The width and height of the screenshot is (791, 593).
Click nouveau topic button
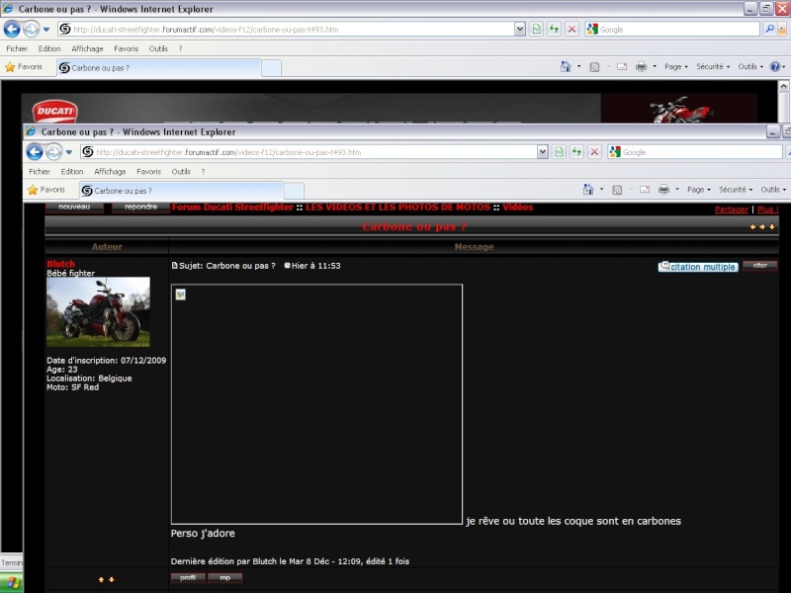74,208
